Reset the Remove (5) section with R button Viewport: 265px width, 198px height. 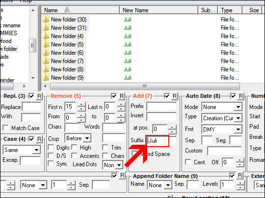(x=122, y=96)
